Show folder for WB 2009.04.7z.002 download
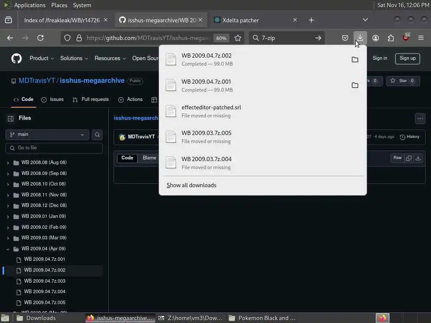The width and height of the screenshot is (431, 323). click(355, 60)
